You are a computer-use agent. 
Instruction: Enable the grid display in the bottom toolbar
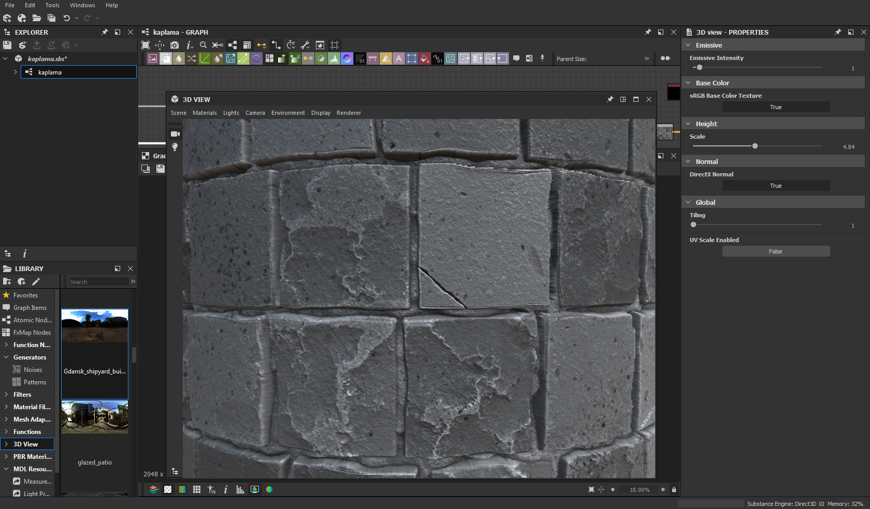197,489
